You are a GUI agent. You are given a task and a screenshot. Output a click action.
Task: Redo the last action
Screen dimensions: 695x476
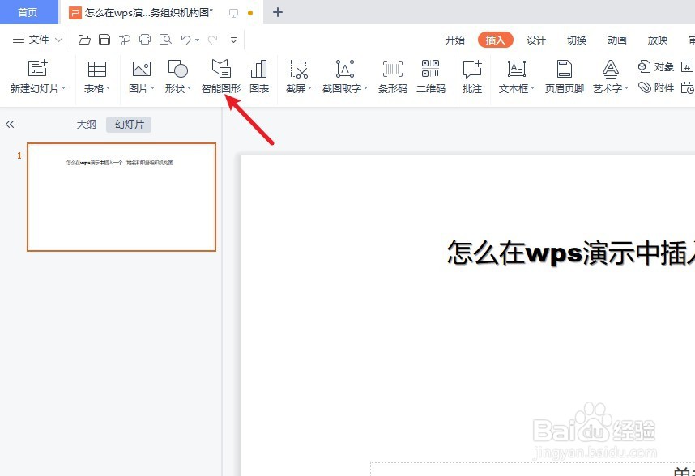tap(213, 40)
